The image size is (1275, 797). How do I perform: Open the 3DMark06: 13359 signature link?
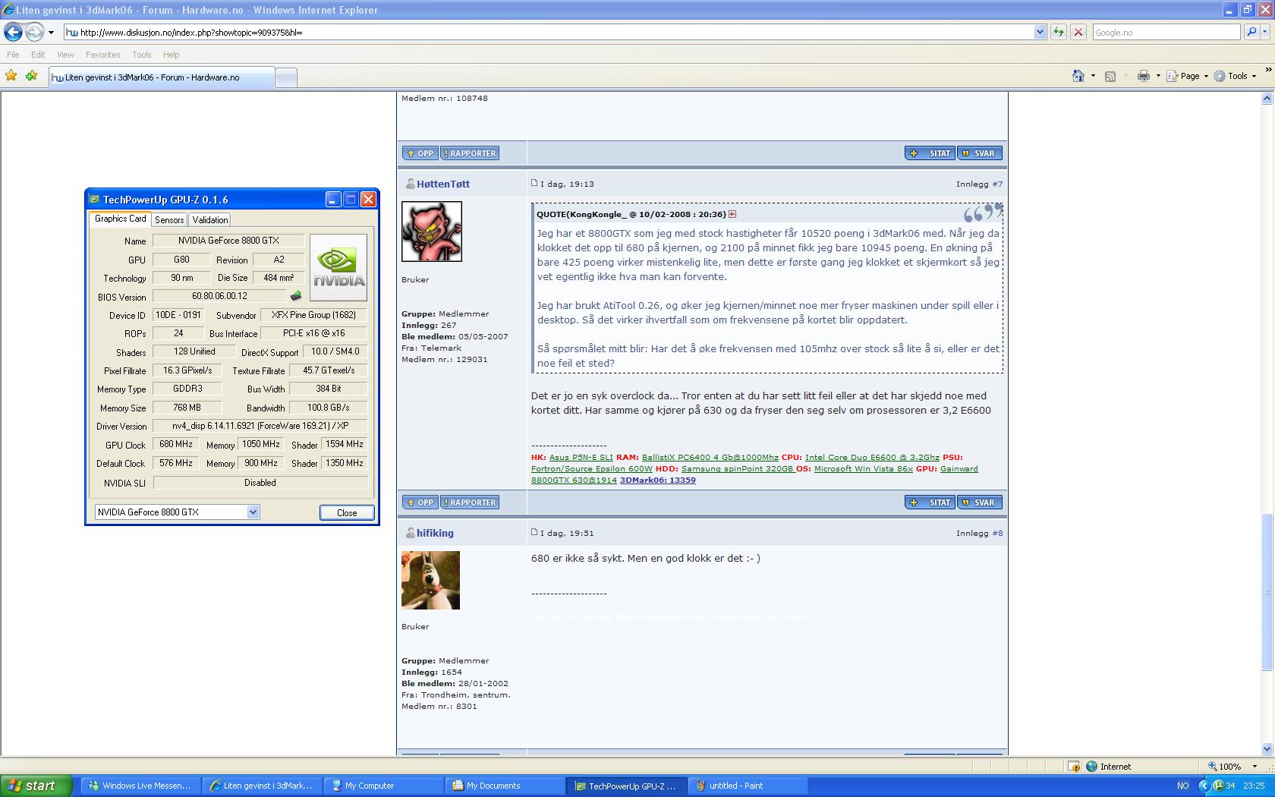(x=657, y=480)
